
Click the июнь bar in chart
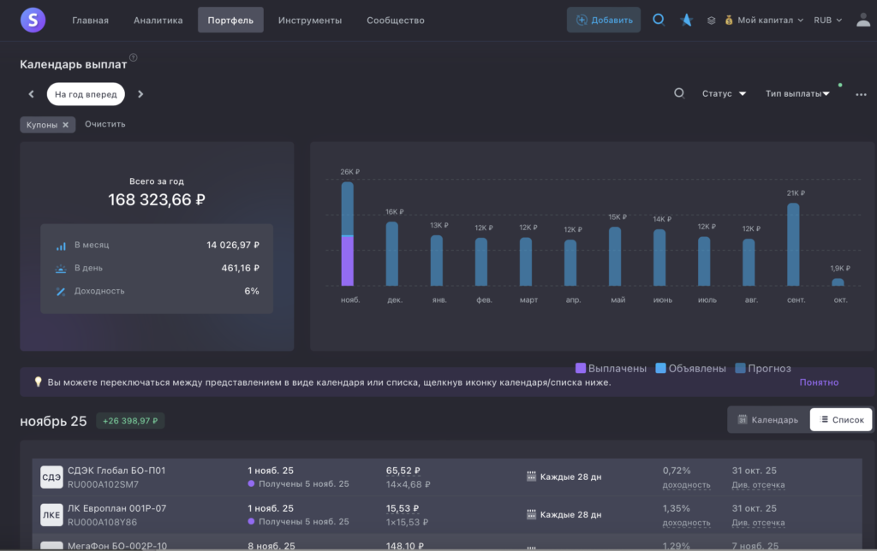coord(659,258)
